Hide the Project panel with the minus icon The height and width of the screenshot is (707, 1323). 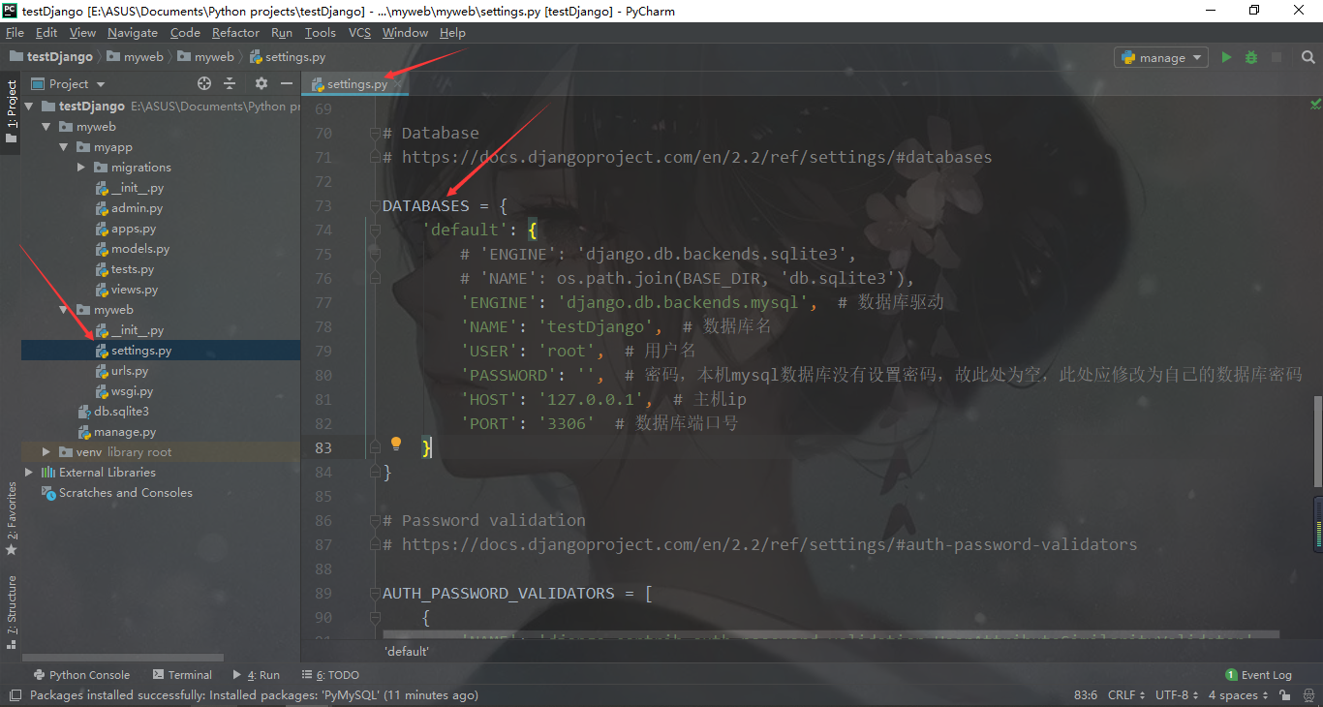point(287,84)
